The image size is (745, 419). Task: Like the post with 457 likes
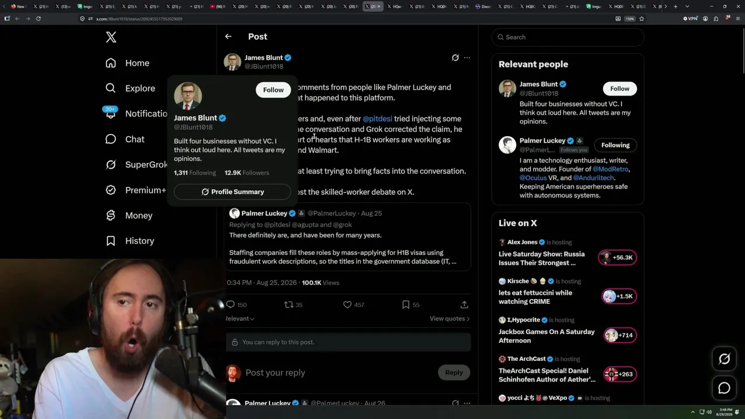point(347,304)
